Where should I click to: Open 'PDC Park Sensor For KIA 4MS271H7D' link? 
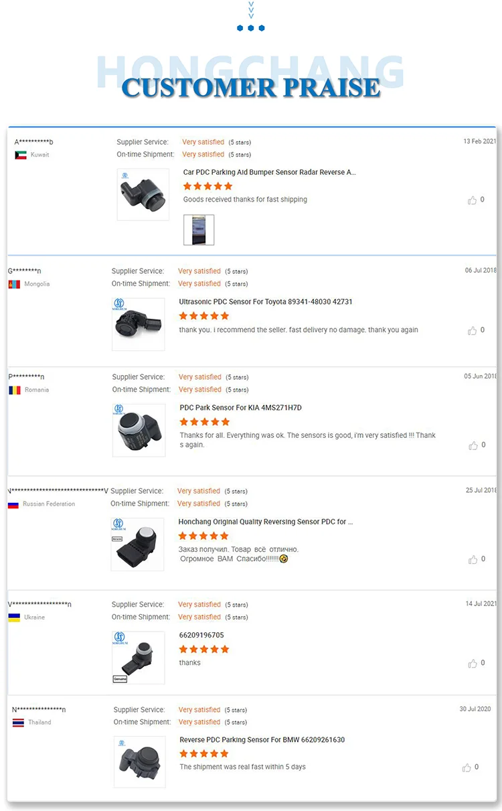241,408
